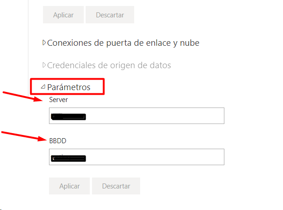Click the red arrow pointing at Server
The height and width of the screenshot is (210, 283).
22,97
